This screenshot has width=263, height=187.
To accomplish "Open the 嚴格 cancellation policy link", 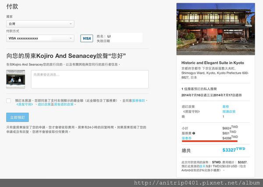I will tap(226, 107).
